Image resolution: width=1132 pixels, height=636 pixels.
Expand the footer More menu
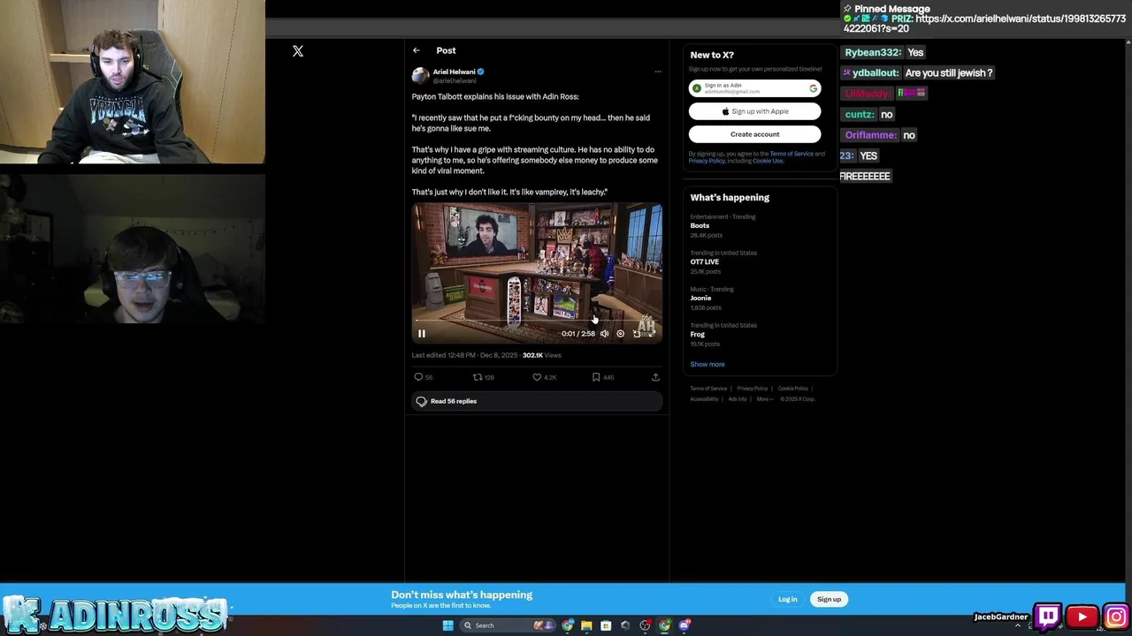tap(765, 399)
